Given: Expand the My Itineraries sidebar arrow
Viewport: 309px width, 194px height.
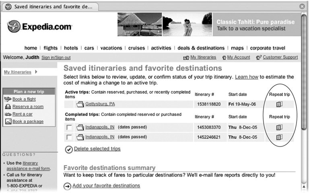Looking at the screenshot, I should tap(36, 72).
